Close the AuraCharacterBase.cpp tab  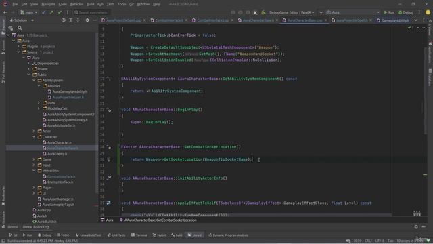tap(325, 20)
